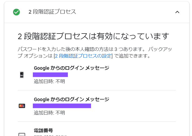Click the 2 段階認証プロセス header title
This screenshot has width=192, height=136.
pos(52,12)
